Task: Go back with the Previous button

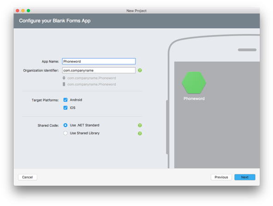Action: click(x=221, y=177)
